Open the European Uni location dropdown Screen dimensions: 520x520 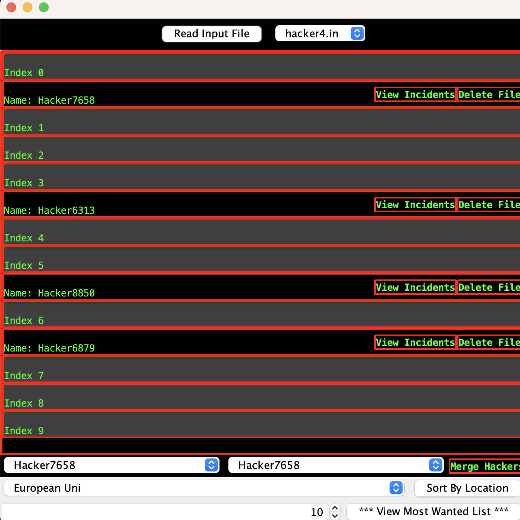204,488
